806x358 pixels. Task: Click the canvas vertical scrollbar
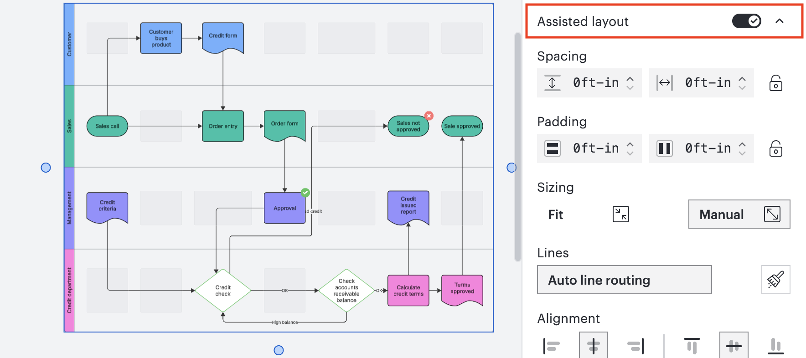coord(517,147)
